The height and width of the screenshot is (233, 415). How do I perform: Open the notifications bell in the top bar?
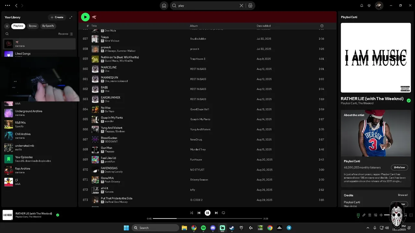click(x=362, y=6)
